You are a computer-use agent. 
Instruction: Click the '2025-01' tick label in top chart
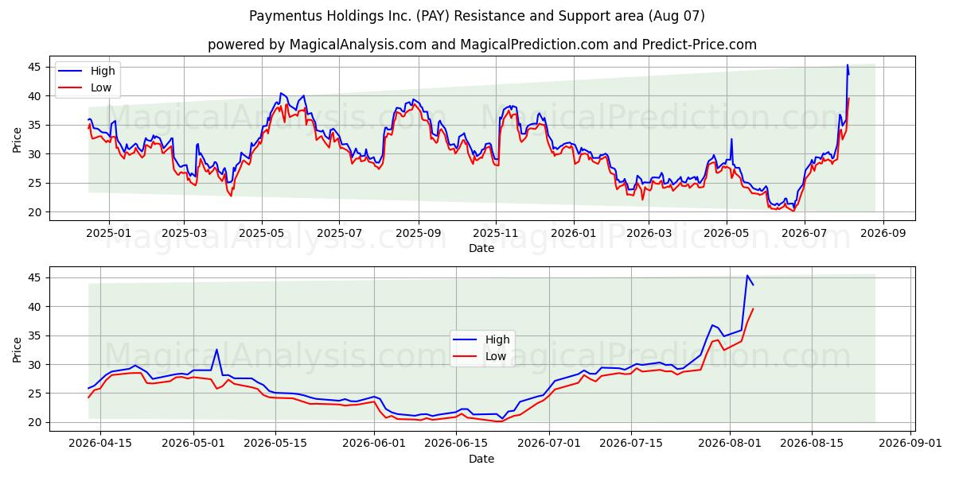[108, 233]
